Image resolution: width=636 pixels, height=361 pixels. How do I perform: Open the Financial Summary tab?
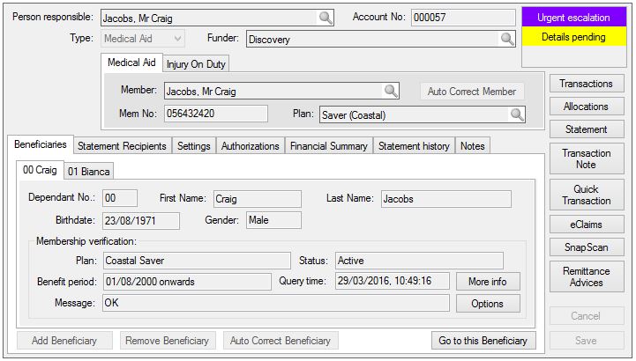[x=328, y=146]
